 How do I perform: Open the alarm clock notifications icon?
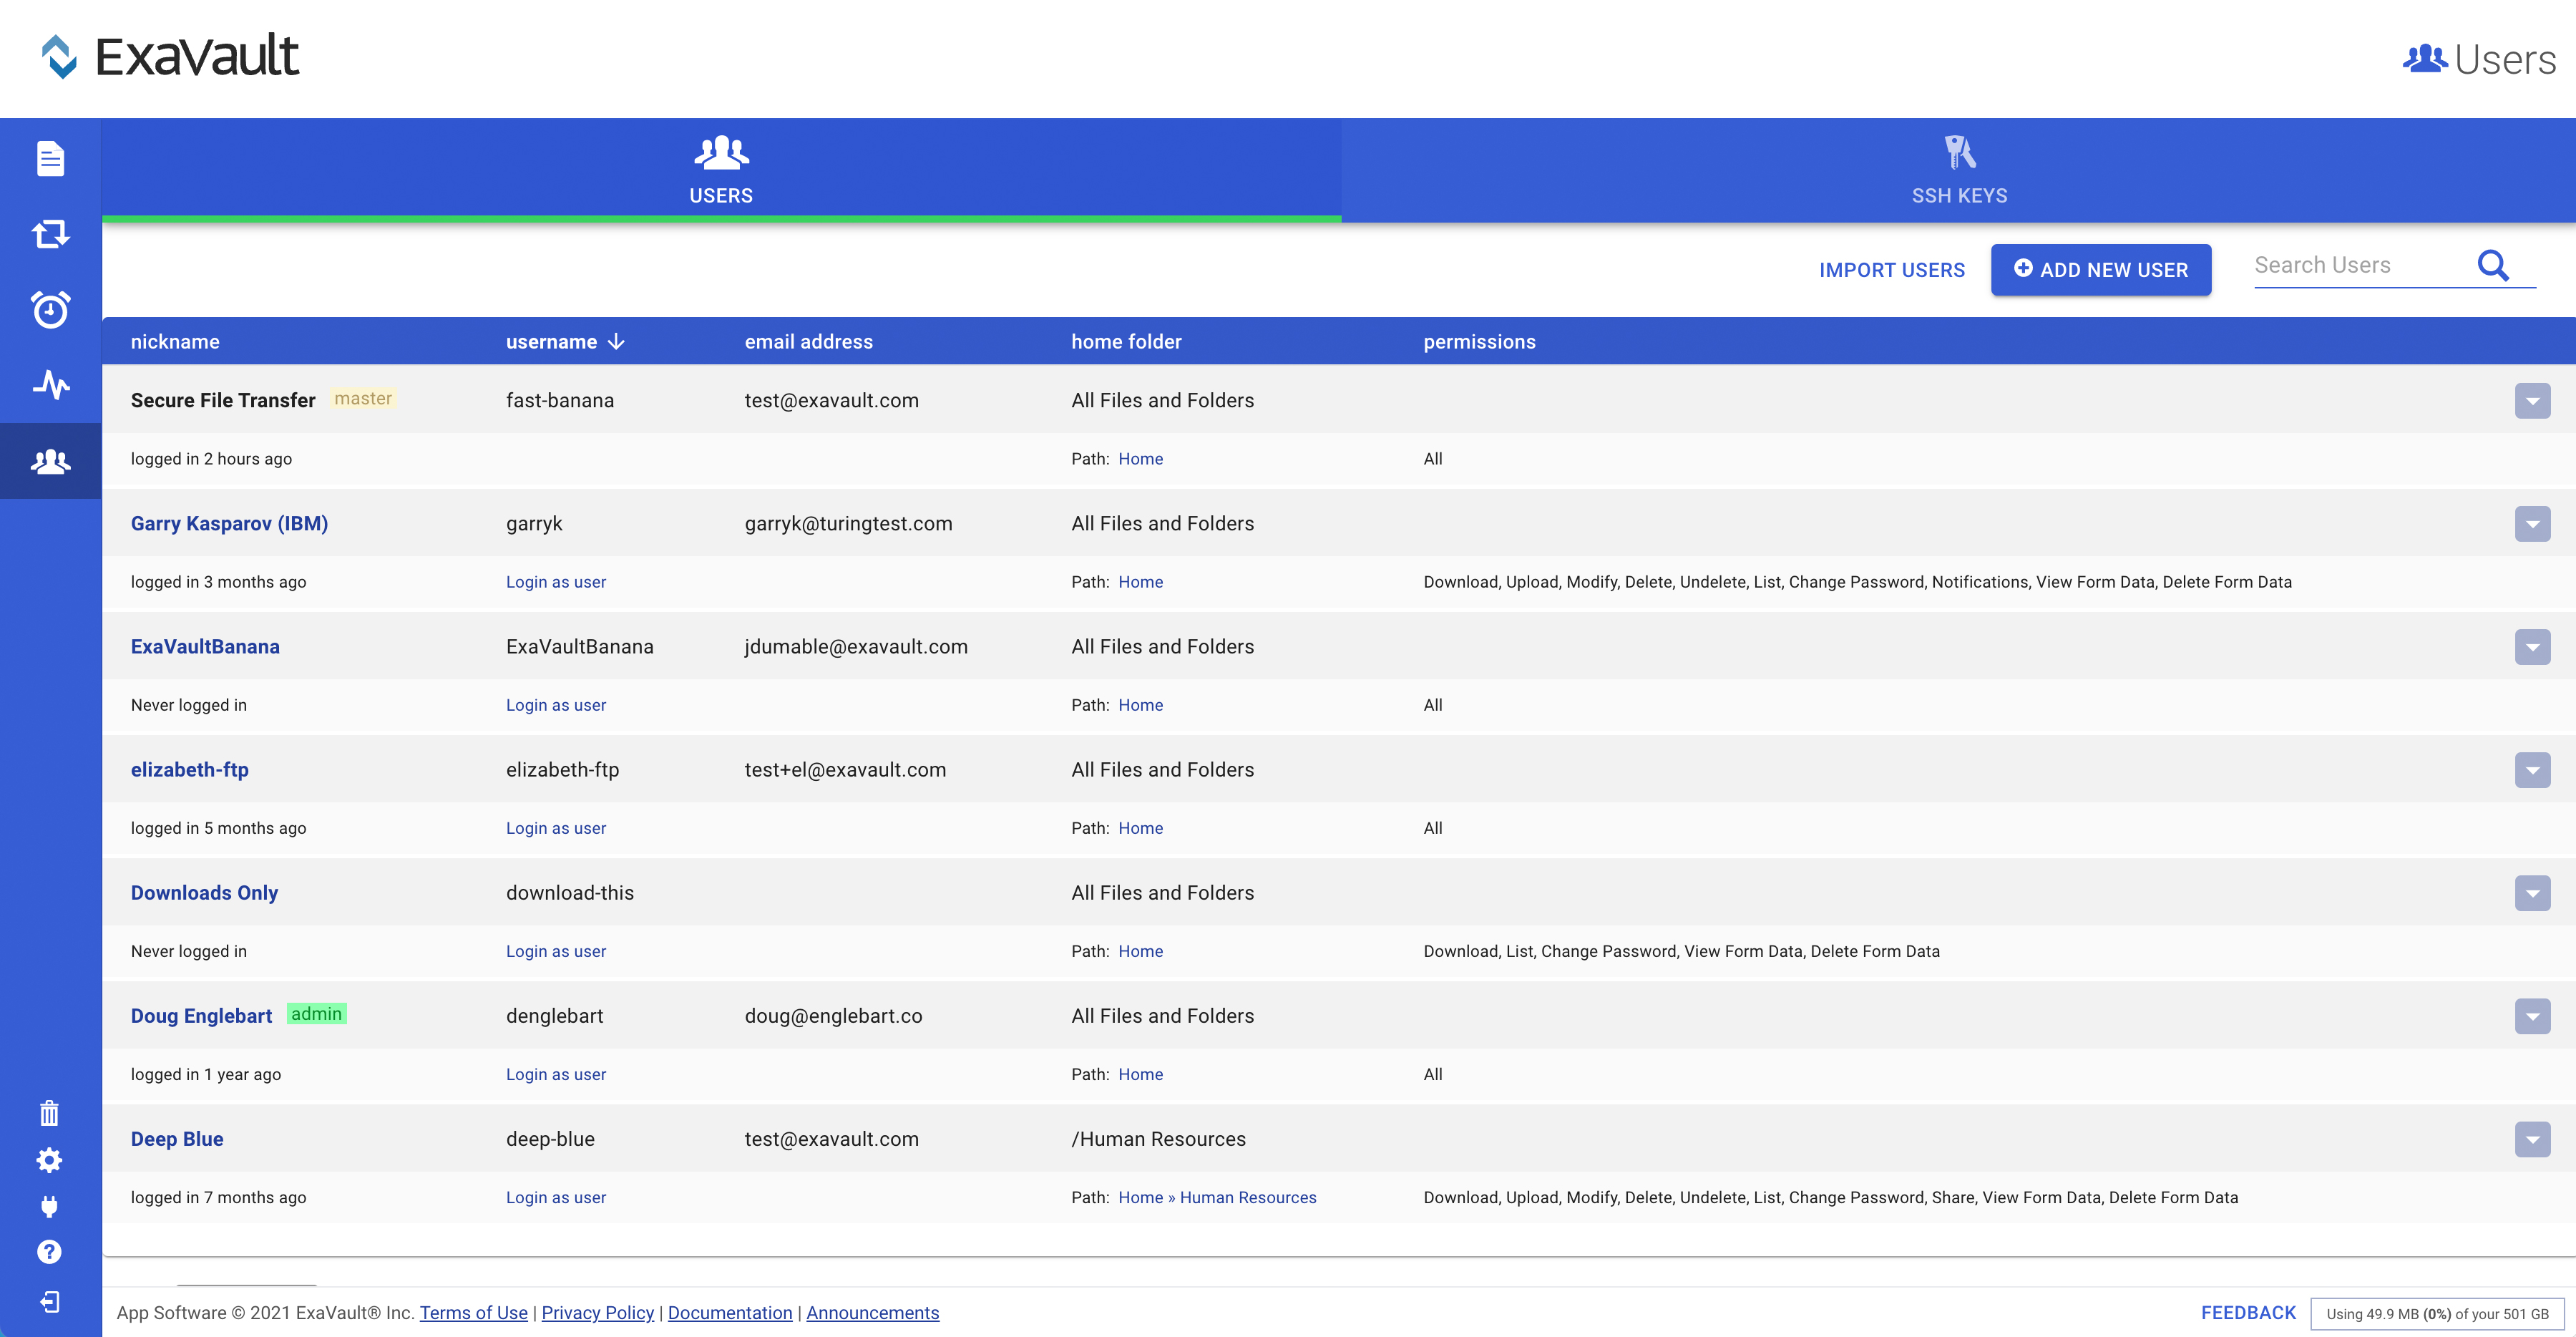50,309
